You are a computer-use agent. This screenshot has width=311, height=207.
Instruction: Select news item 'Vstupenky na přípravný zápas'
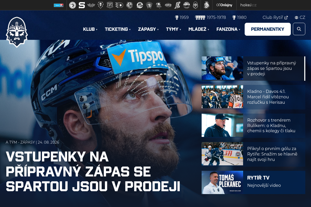coord(253,68)
